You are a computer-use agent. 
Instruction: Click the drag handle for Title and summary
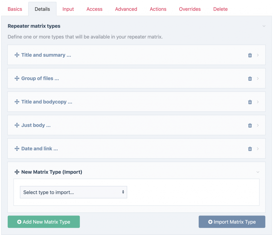point(17,55)
